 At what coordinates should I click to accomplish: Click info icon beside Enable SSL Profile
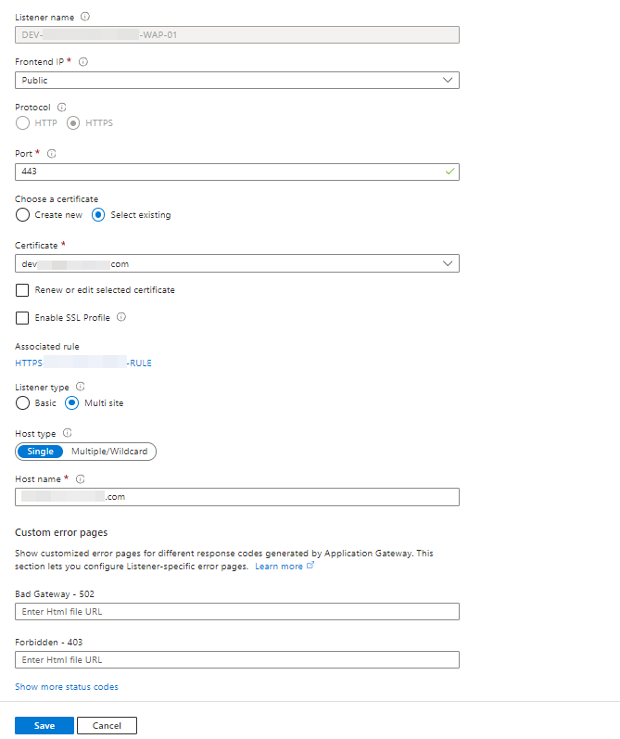[121, 317]
